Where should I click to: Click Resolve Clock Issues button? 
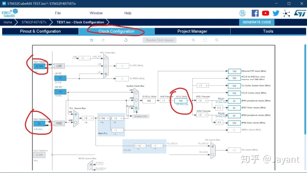click(159, 40)
